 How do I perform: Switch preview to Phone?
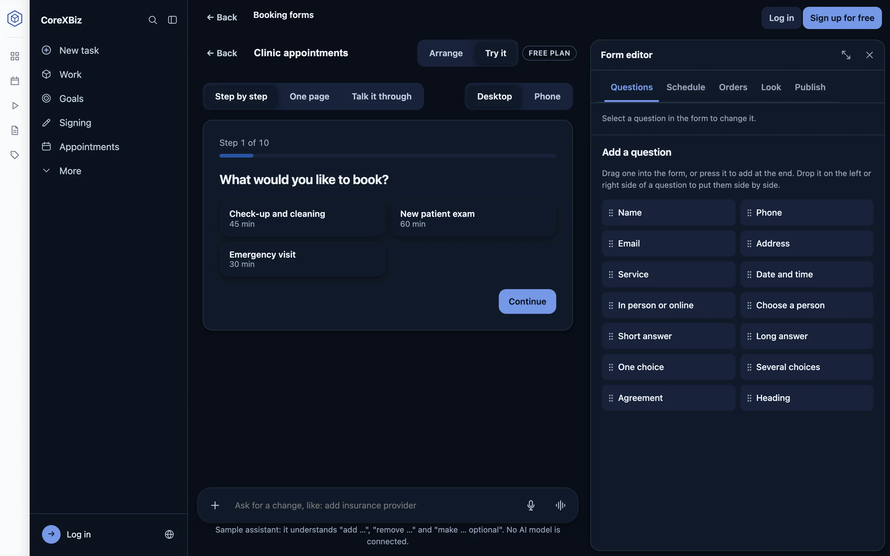[547, 96]
